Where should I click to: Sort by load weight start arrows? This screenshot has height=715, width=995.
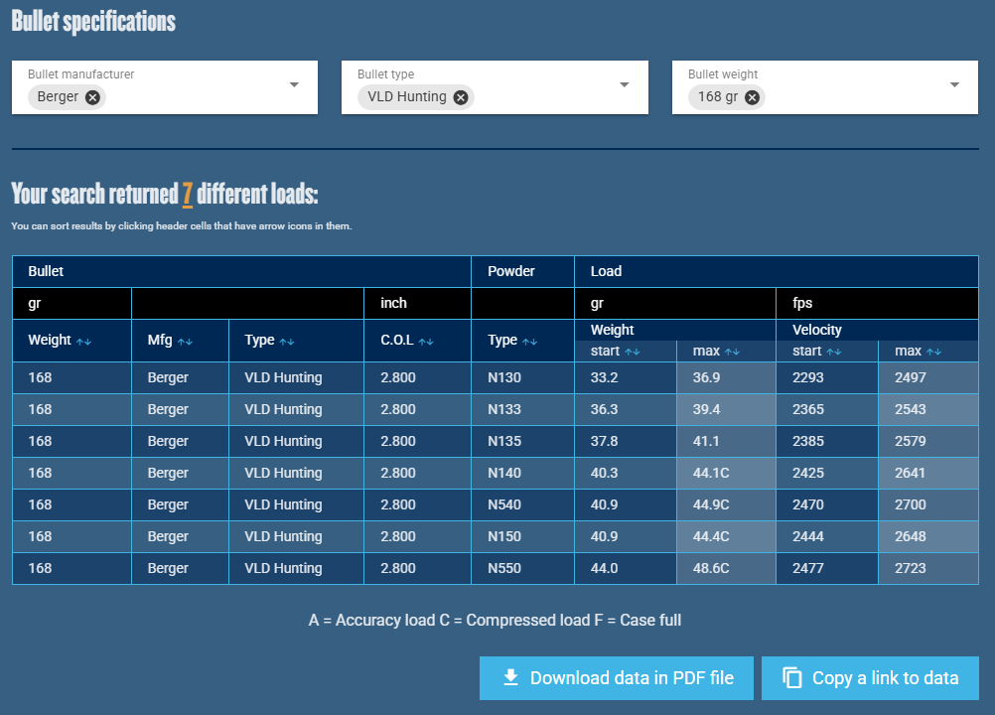pos(633,352)
